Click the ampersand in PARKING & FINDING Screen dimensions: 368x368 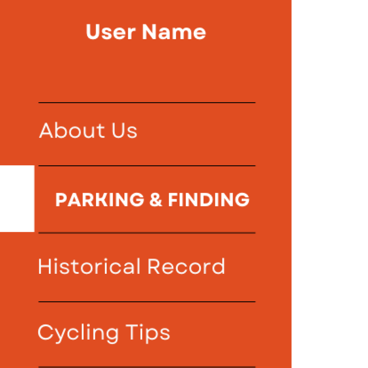(156, 200)
